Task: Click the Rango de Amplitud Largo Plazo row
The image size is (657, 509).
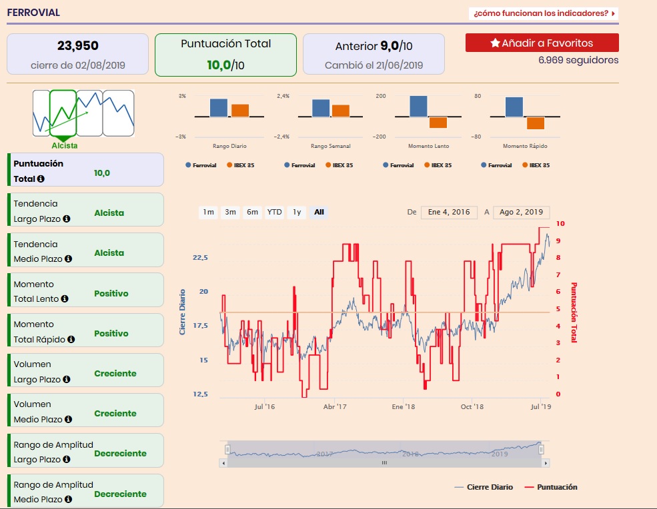Action: [x=85, y=450]
